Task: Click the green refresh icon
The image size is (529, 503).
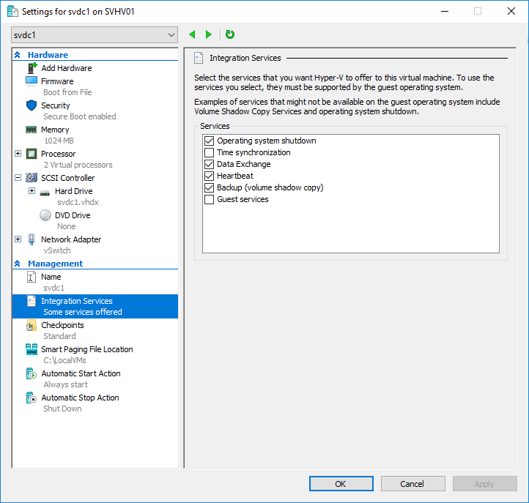Action: [230, 34]
